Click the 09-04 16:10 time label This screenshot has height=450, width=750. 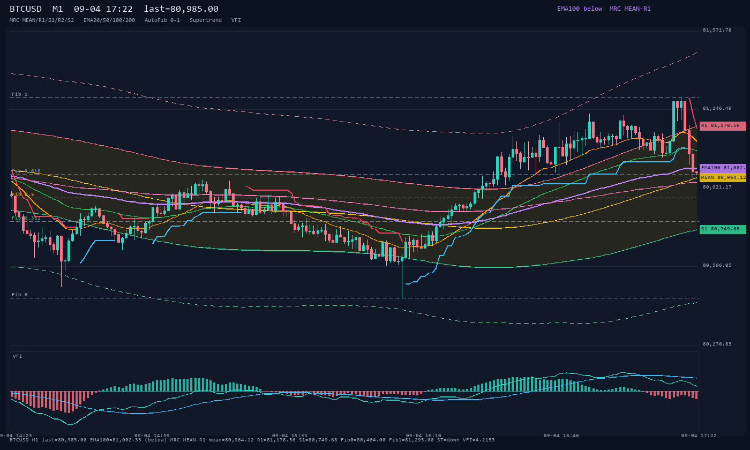click(423, 436)
